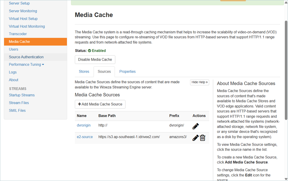Click scrollbar down arrow at bottom
Image resolution: width=288 pixels, height=181 pixels.
tap(286, 179)
